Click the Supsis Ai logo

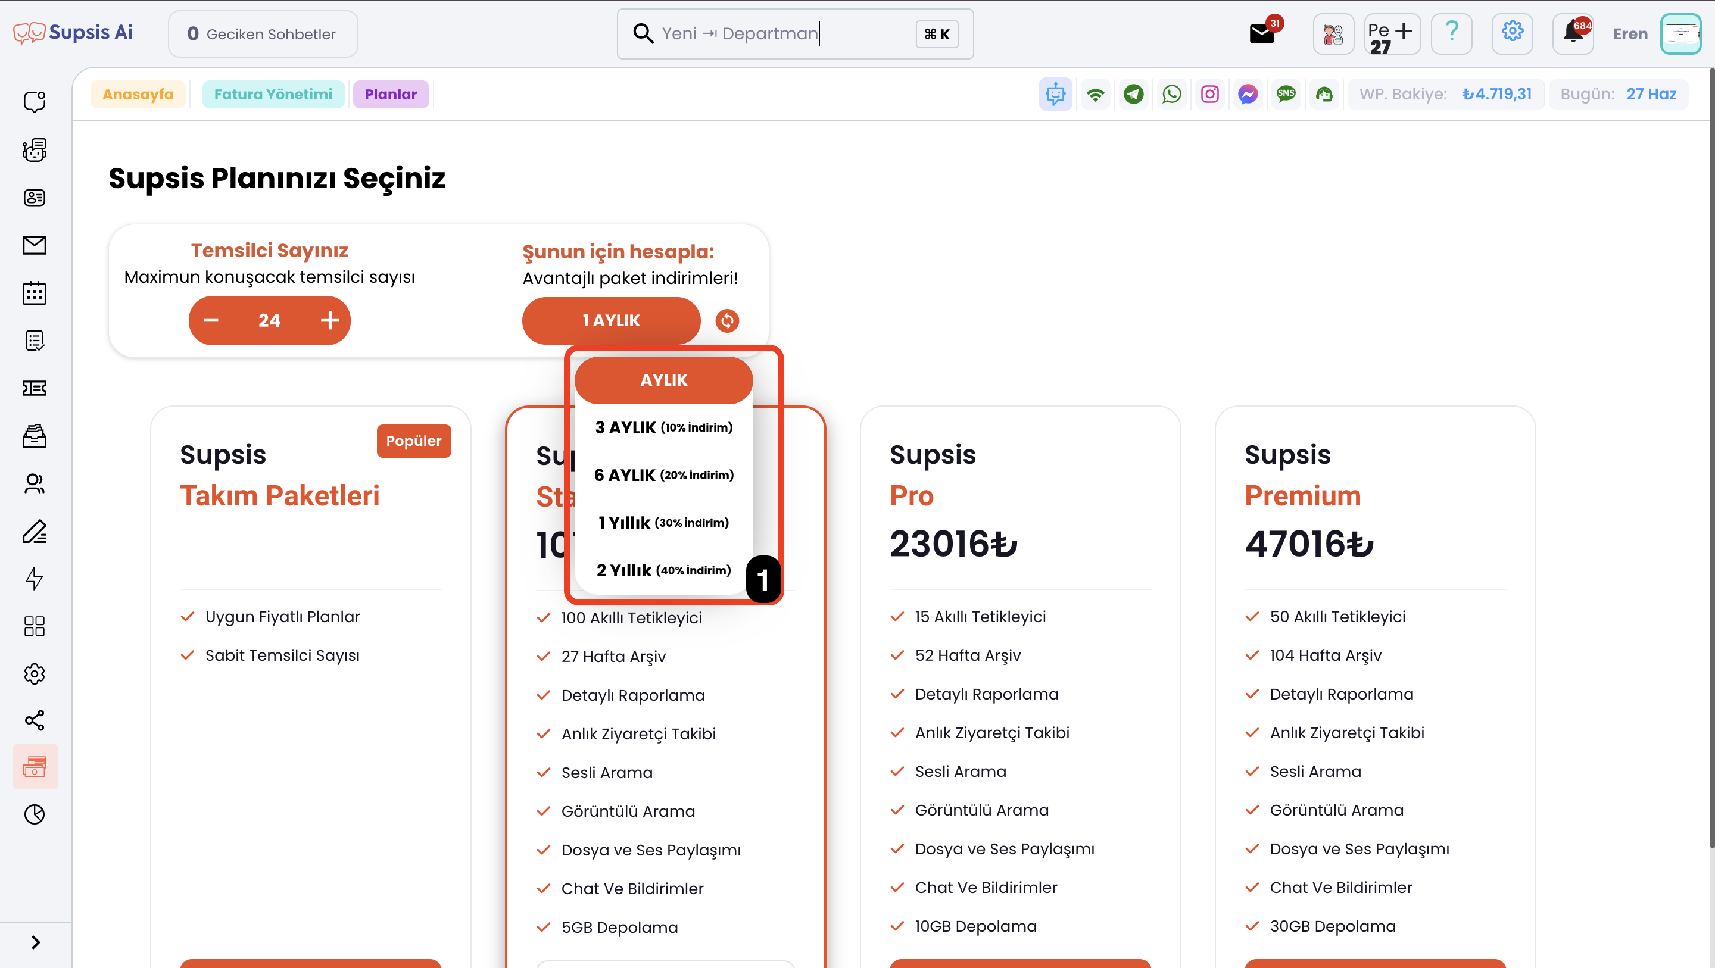[73, 33]
